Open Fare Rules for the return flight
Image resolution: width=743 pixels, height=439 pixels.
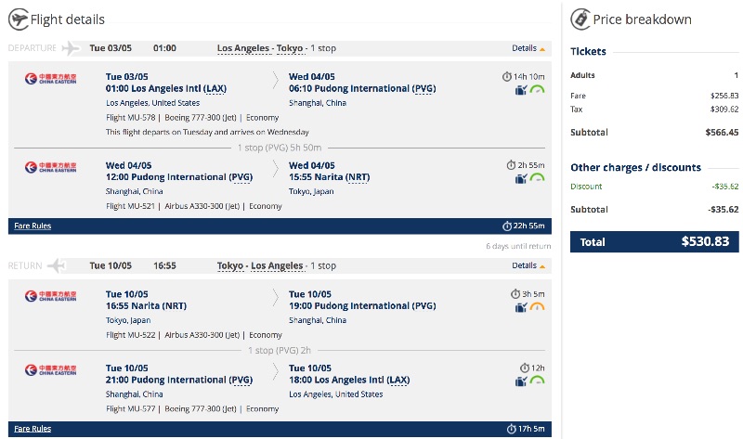coord(33,429)
